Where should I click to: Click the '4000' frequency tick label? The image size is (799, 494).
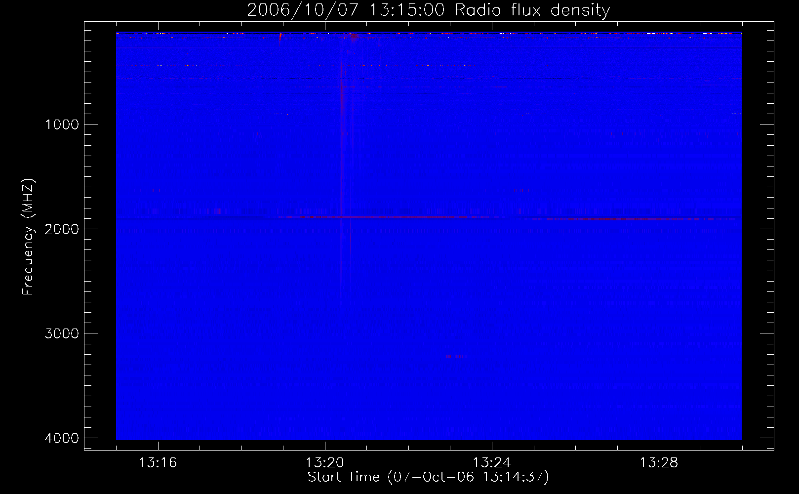(x=62, y=438)
